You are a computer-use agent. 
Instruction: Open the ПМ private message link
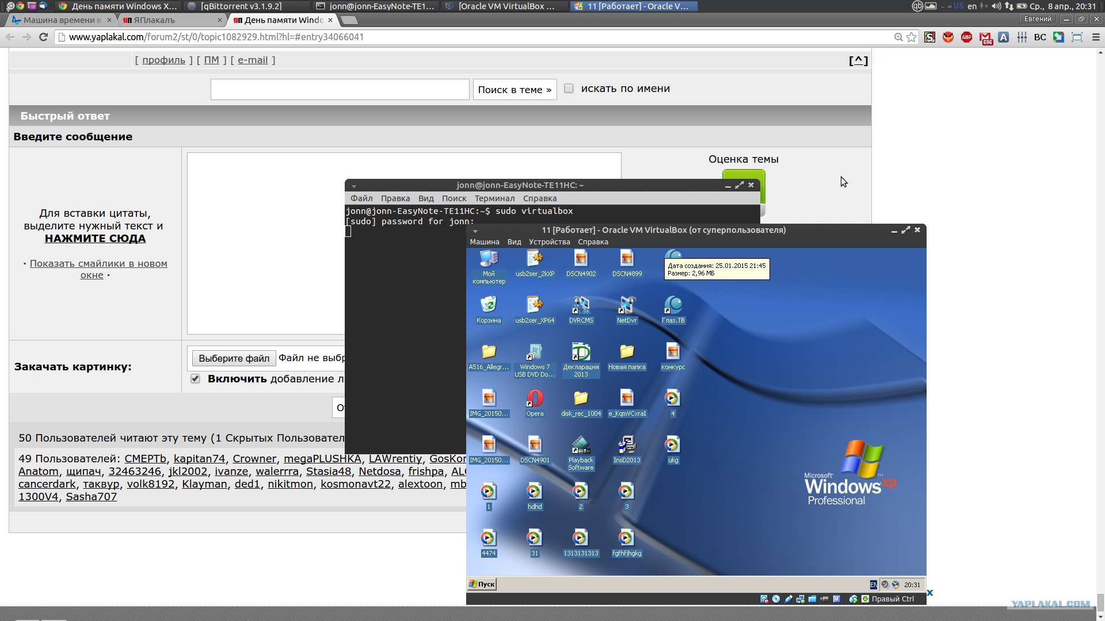[211, 60]
